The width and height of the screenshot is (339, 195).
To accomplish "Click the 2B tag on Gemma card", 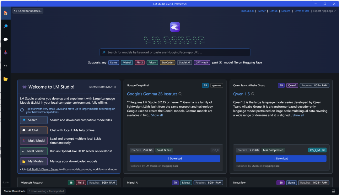I will (205, 85).
